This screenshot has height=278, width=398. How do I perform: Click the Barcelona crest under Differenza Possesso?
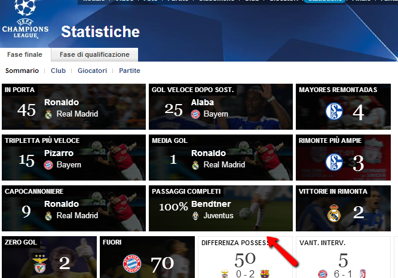[265, 274]
